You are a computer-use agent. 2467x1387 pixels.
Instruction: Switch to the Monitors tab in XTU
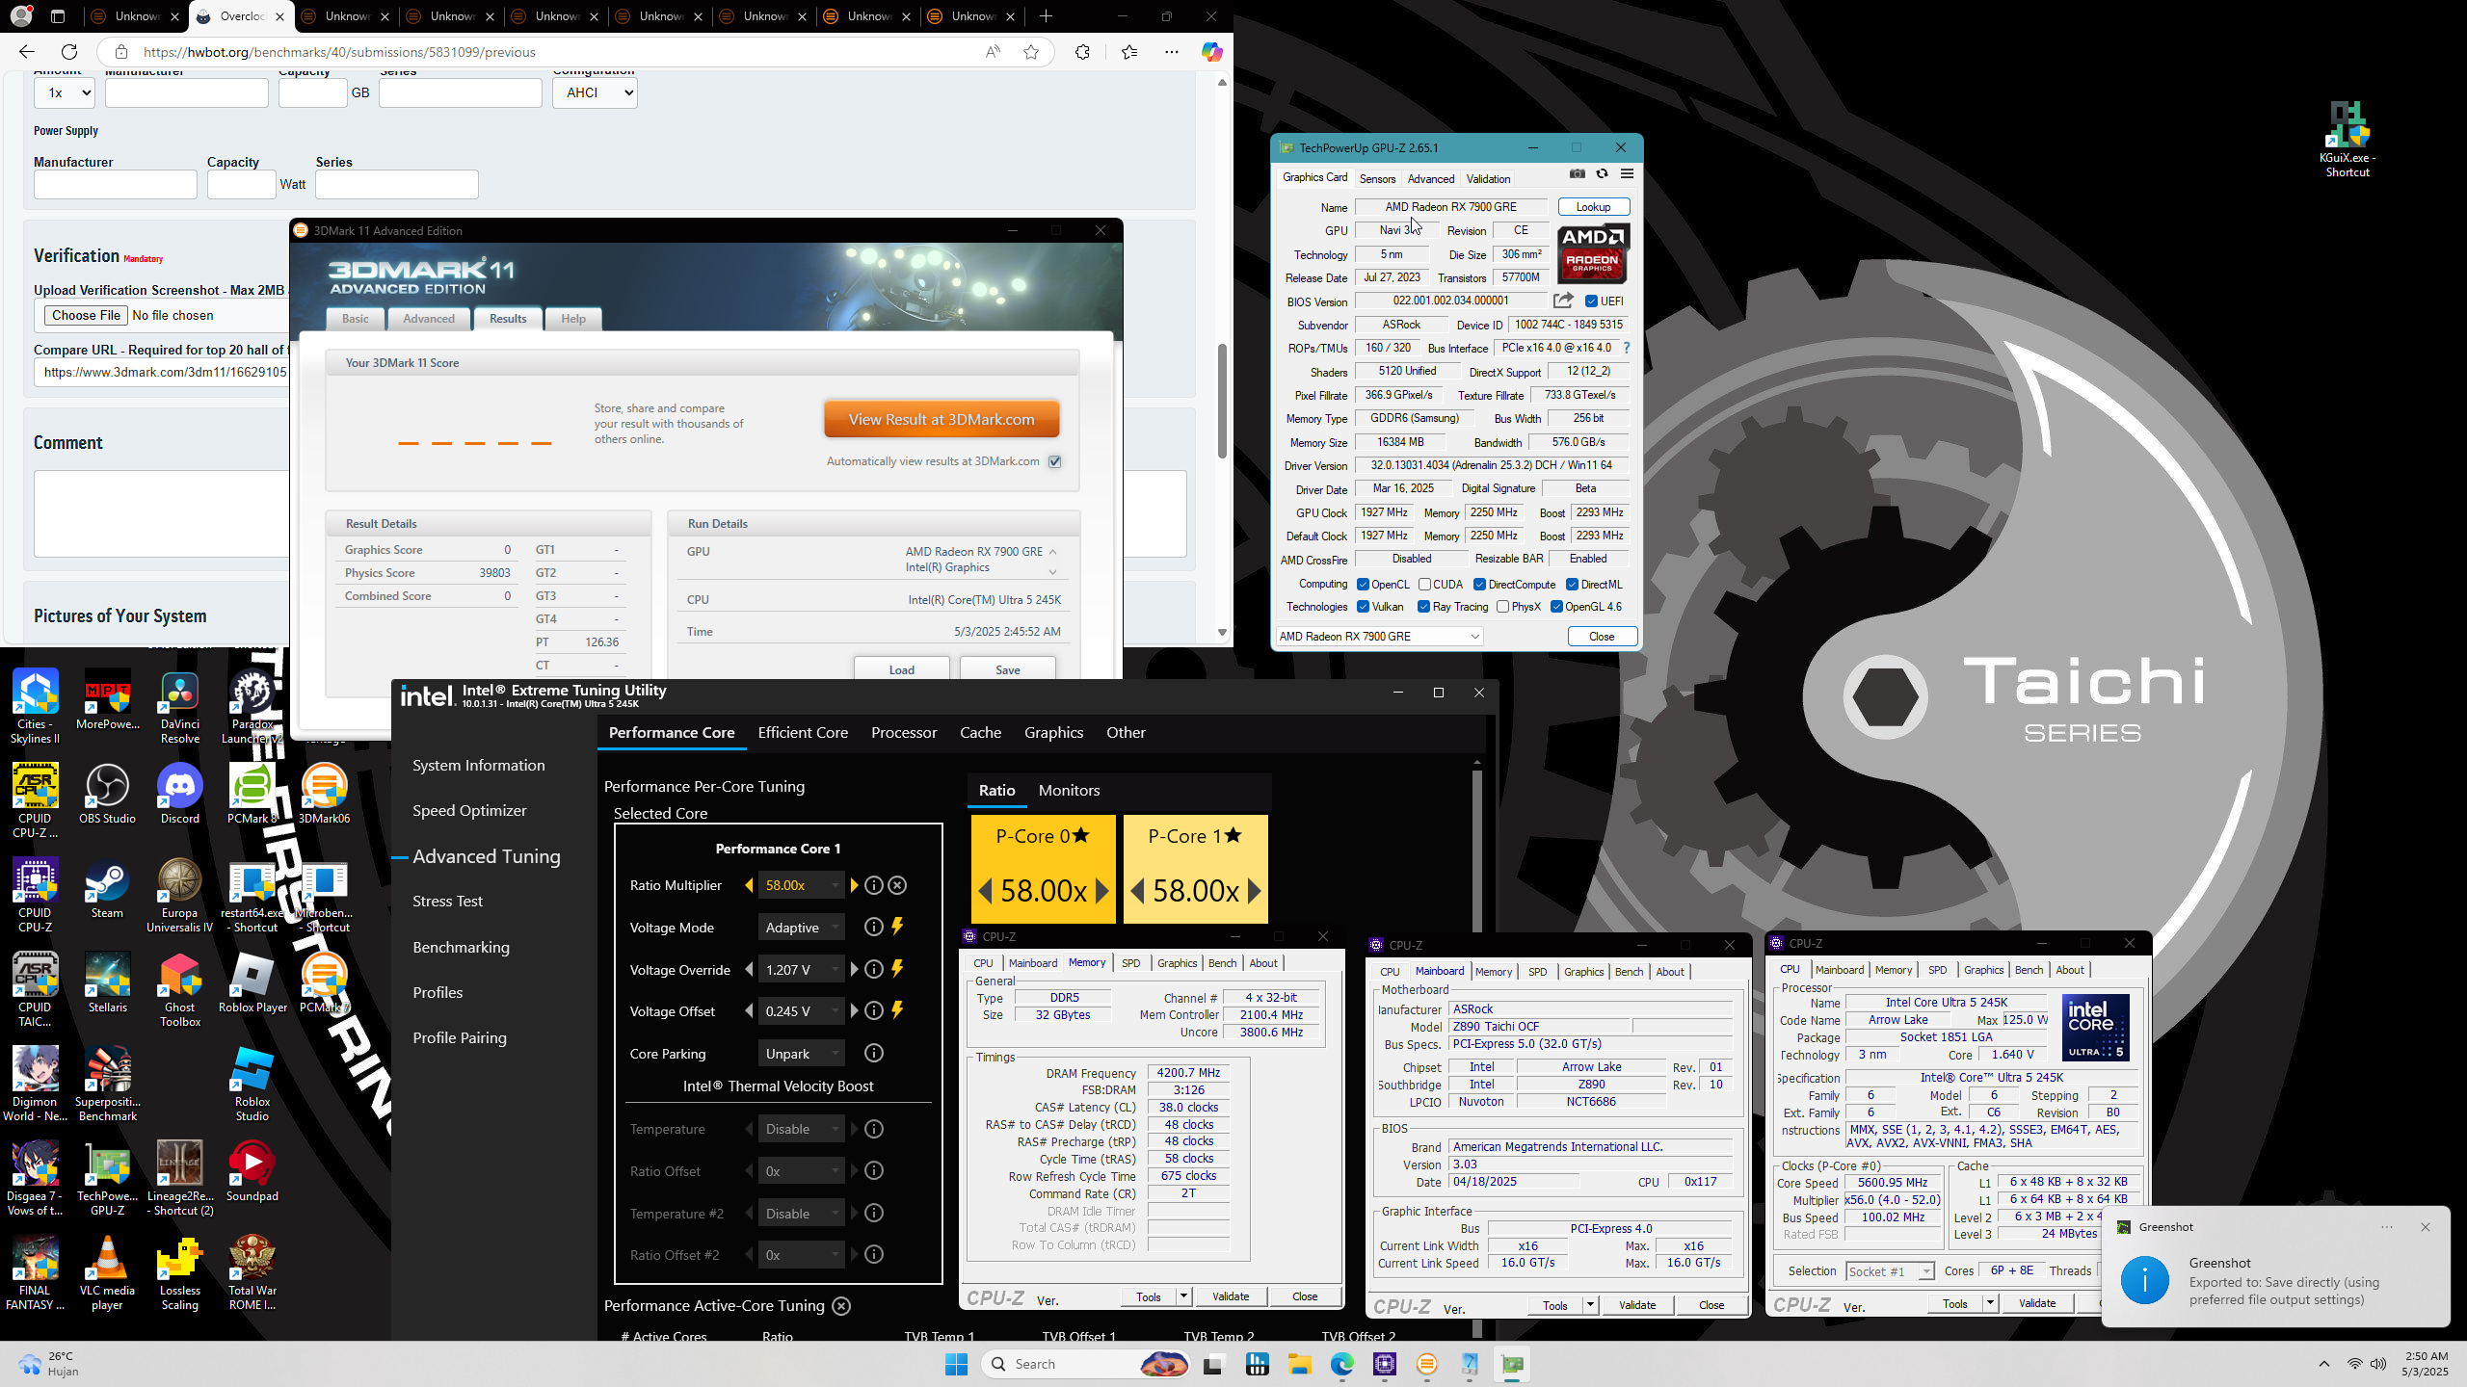pos(1069,790)
